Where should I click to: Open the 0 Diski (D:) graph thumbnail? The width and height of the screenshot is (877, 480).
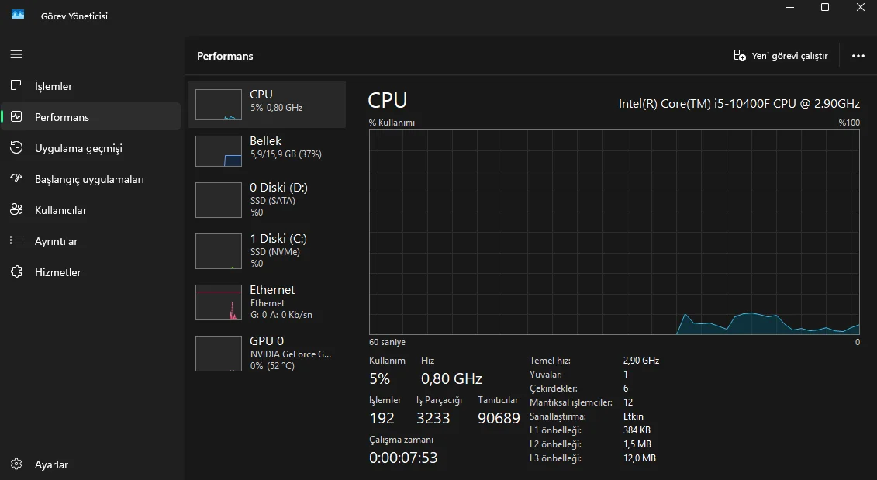219,200
